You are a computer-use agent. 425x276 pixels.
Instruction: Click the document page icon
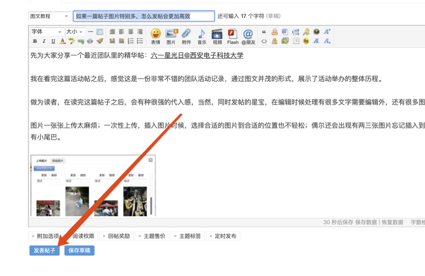285,32
